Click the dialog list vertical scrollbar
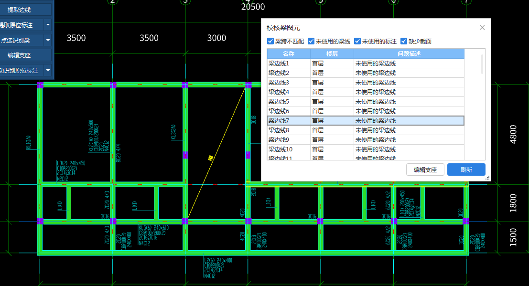This screenshot has width=529, height=286. pyautogui.click(x=482, y=64)
